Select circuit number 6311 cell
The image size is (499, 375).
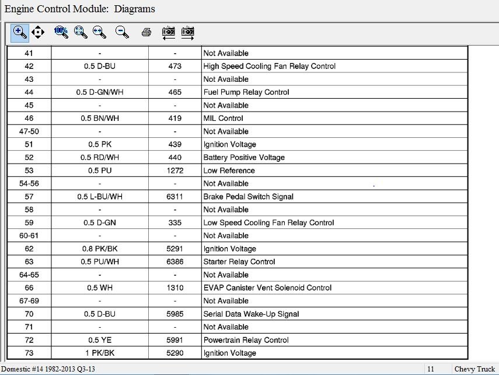tap(175, 197)
